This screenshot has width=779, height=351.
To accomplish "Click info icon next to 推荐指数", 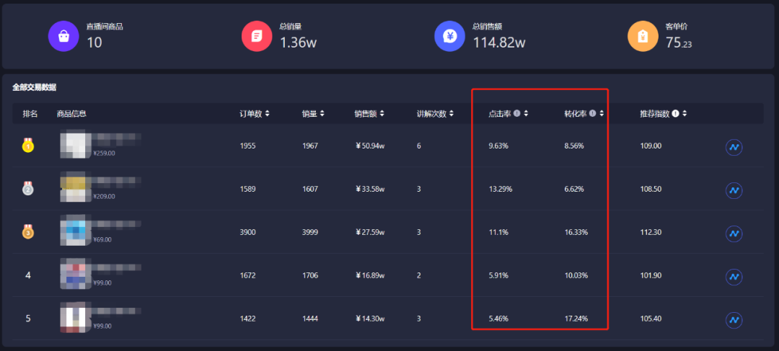I will [x=676, y=114].
